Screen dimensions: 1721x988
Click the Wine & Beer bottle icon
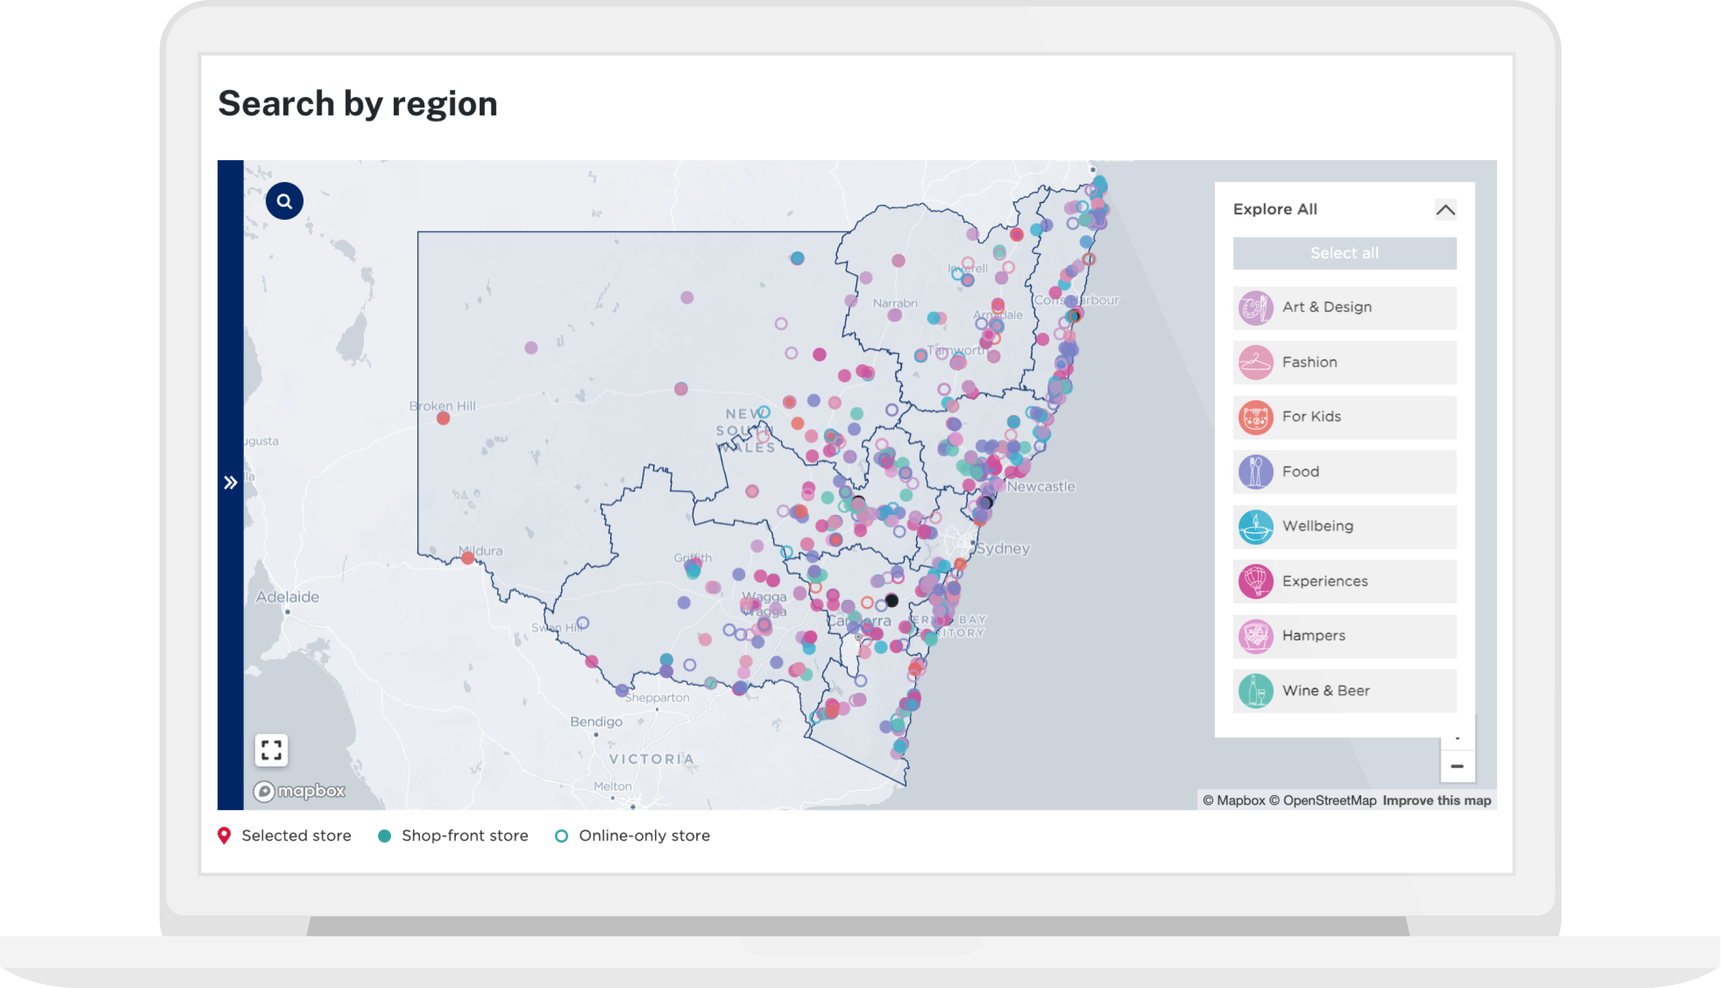1255,691
